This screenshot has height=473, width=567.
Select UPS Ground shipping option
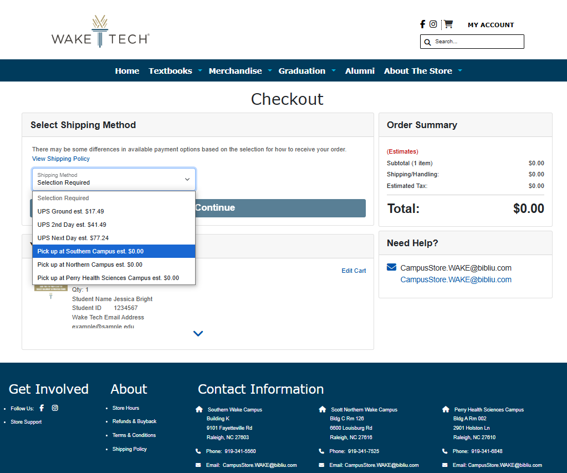pyautogui.click(x=70, y=211)
